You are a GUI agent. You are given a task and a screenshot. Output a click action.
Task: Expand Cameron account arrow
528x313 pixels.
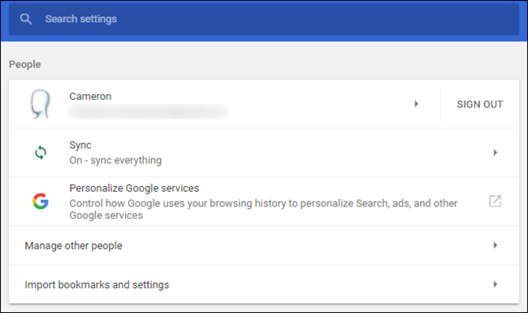(416, 104)
